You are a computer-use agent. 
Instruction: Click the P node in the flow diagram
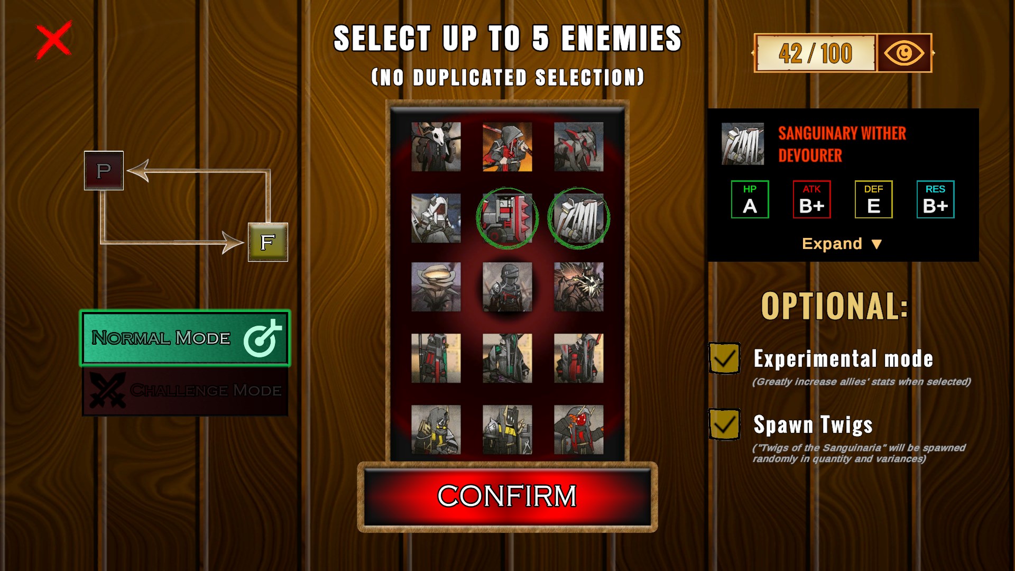click(104, 171)
